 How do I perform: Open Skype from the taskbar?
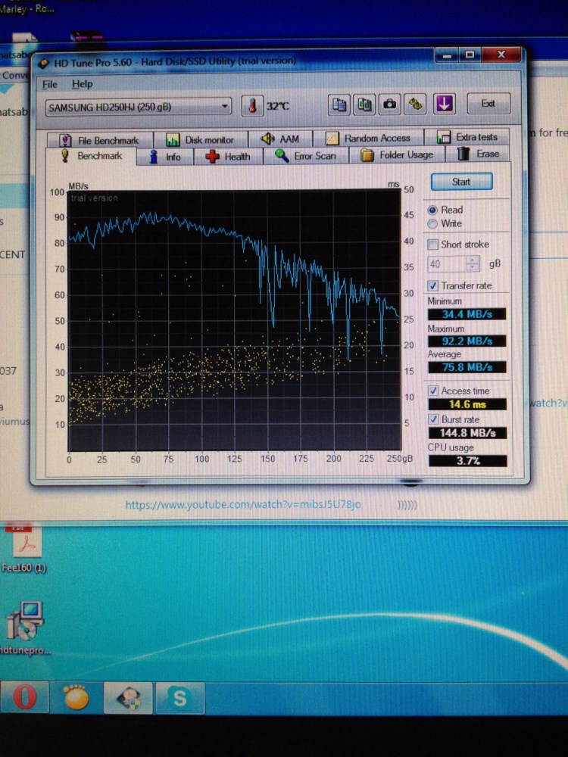point(179,697)
